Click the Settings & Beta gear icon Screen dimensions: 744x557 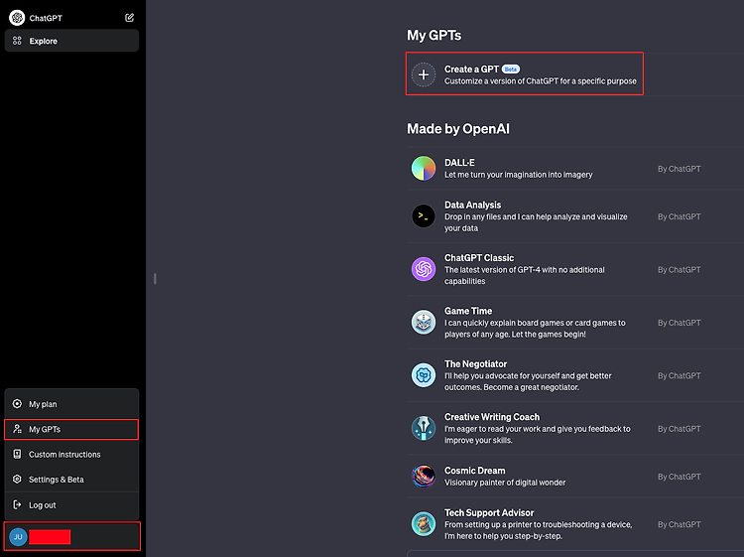[17, 480]
